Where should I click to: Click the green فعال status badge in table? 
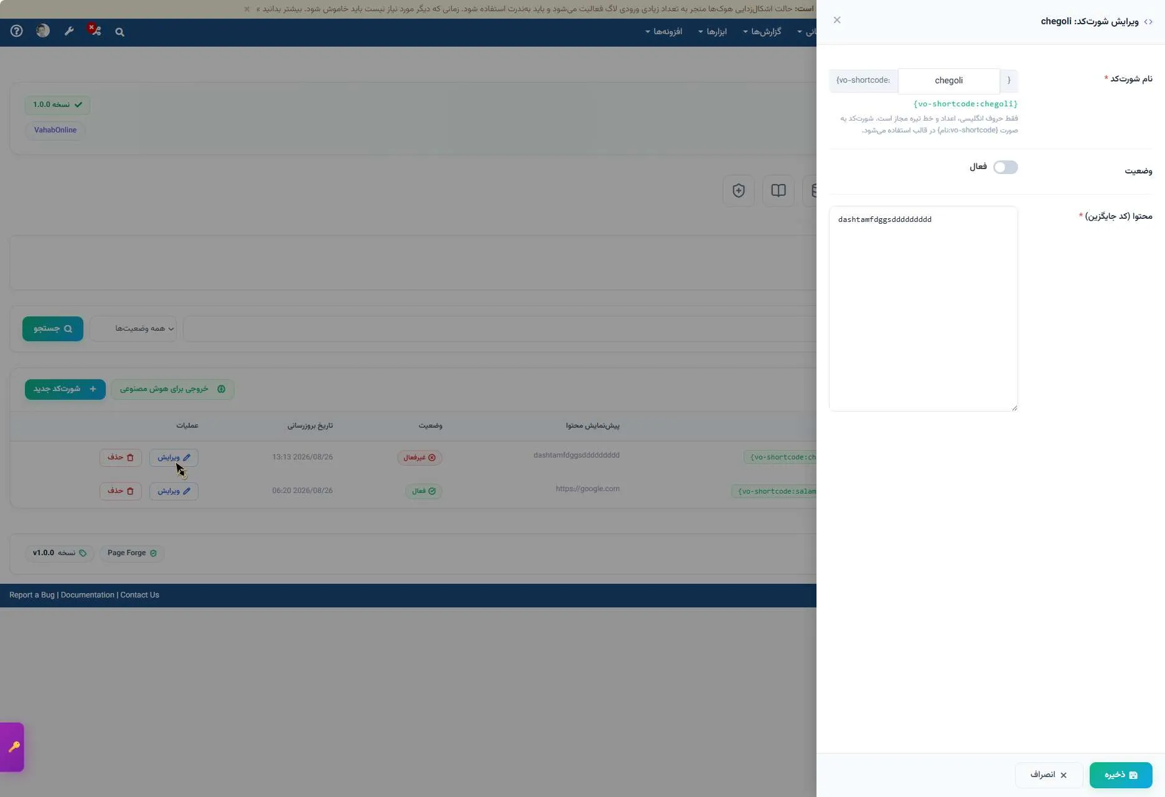(423, 491)
